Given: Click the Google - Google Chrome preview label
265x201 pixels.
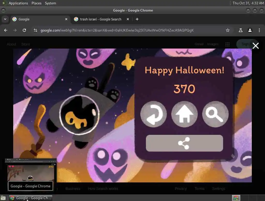Looking at the screenshot, I should click(31, 186).
